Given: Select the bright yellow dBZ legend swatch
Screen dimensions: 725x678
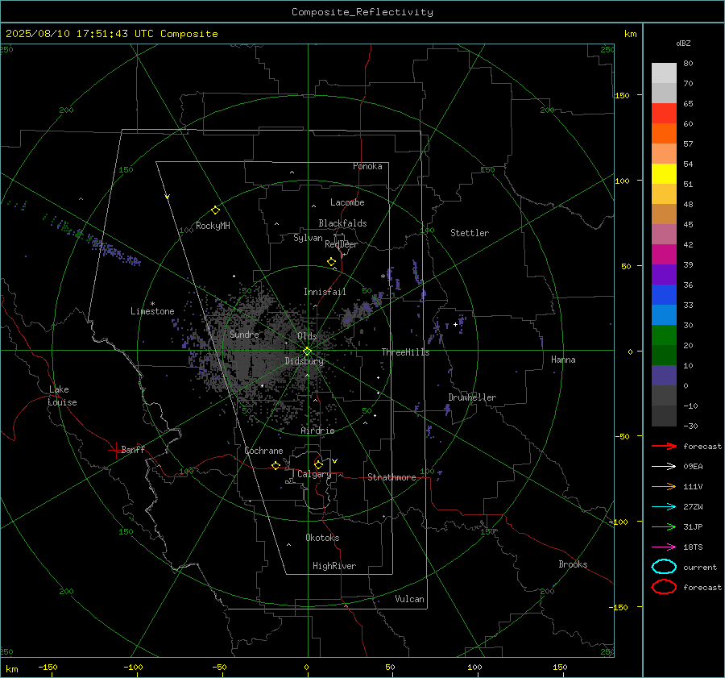Looking at the screenshot, I should click(664, 173).
